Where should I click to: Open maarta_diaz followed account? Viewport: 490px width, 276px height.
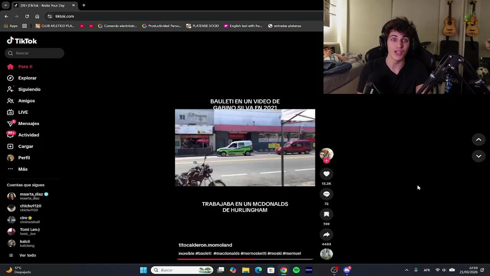point(28,196)
